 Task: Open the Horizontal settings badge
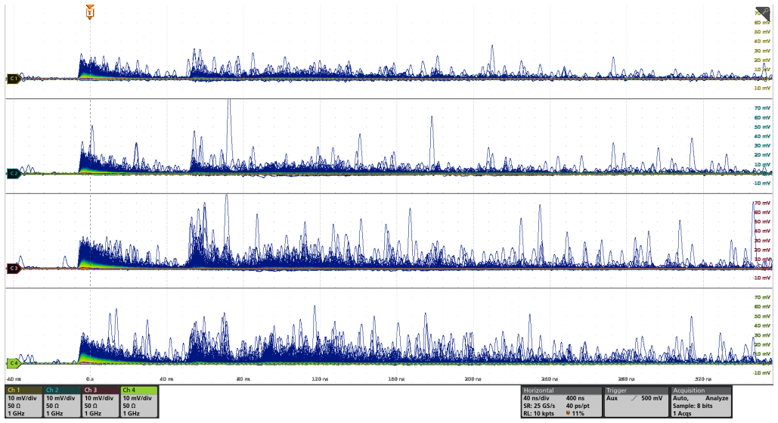click(561, 402)
